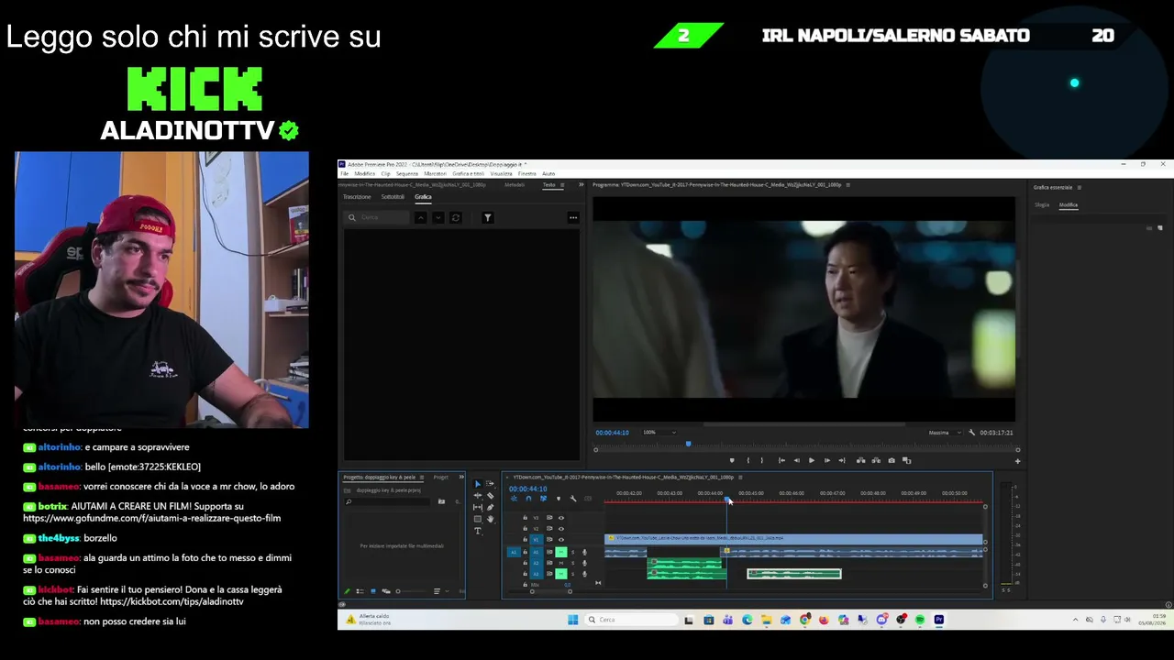Click new bin folder icon in Project panel
1174x660 pixels.
point(441,501)
